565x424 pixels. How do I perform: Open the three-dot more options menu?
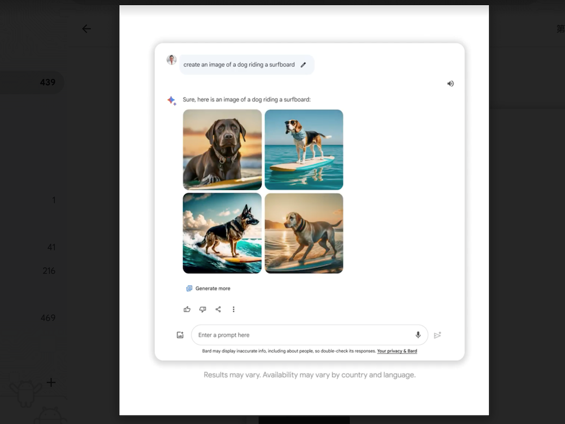coord(233,309)
